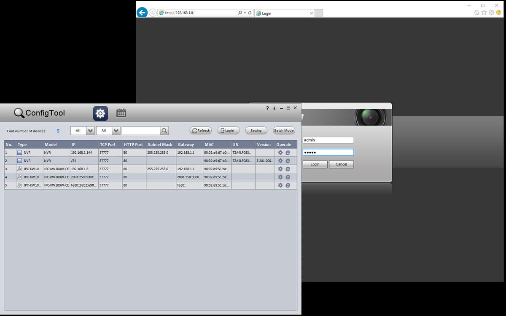The image size is (506, 316).
Task: Open settings gear for device row 2
Action: pos(280,161)
